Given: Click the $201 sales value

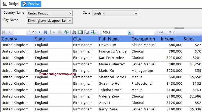Looking at the screenshot, I should click(x=197, y=58).
